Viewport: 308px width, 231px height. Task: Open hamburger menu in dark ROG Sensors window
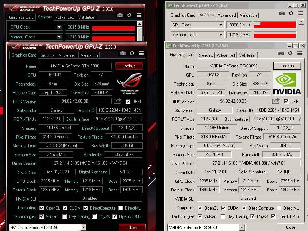pyautogui.click(x=139, y=15)
